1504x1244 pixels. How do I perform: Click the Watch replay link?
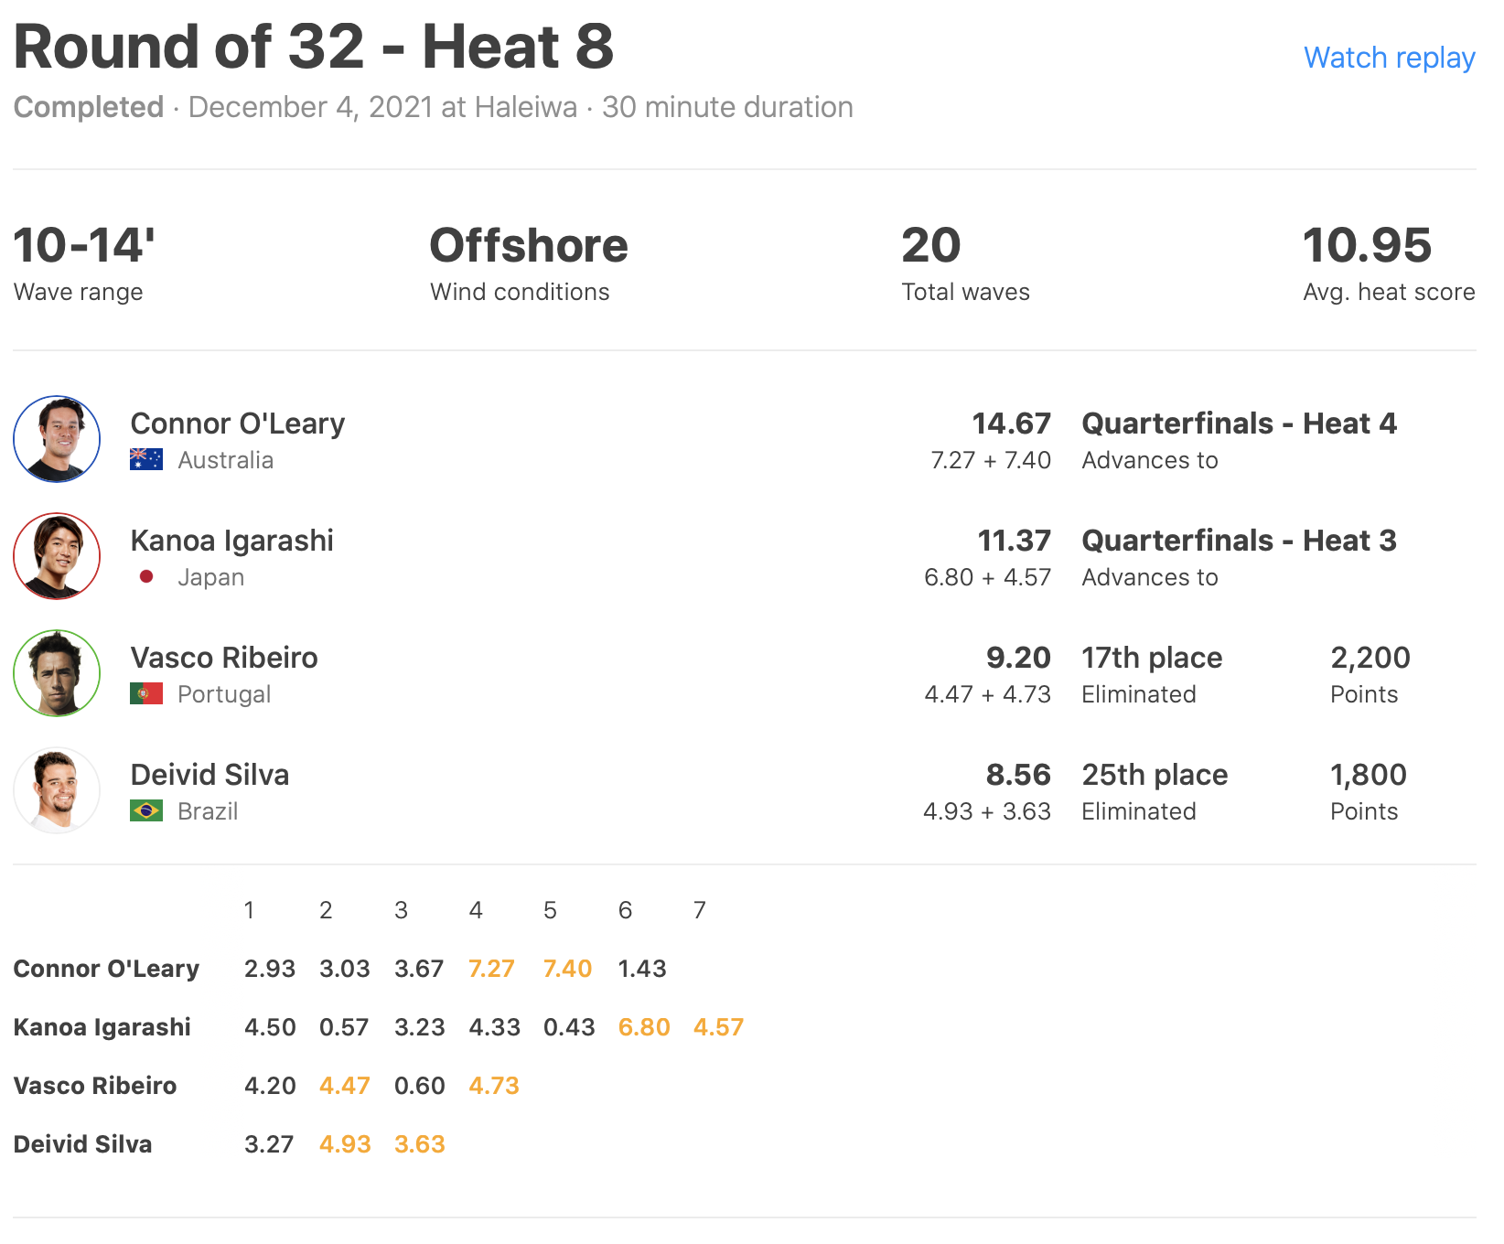tap(1389, 58)
